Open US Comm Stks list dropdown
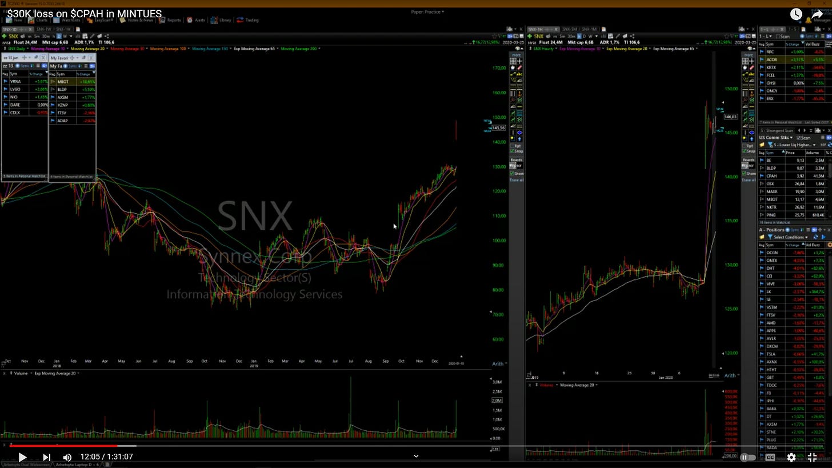The height and width of the screenshot is (468, 832). point(776,138)
